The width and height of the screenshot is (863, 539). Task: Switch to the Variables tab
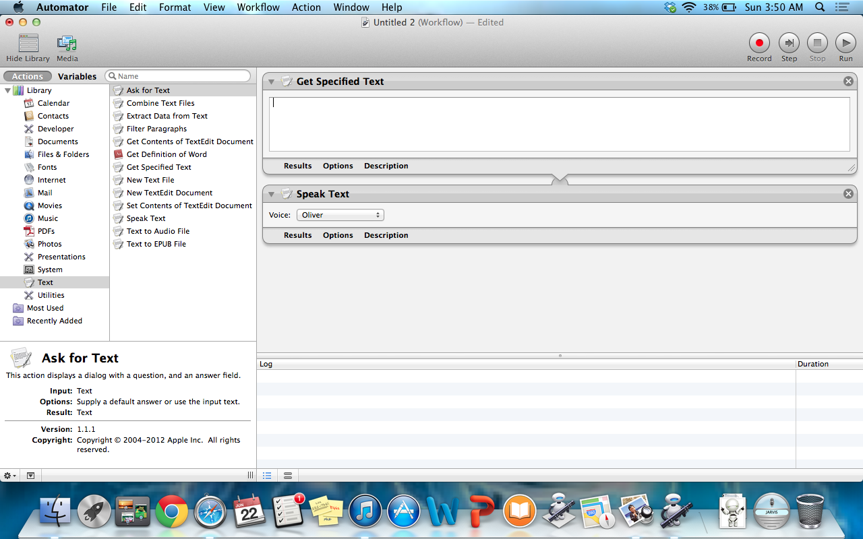(x=77, y=76)
